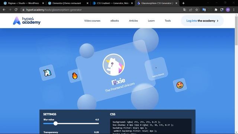Open the eBooks menu item

click(x=115, y=21)
